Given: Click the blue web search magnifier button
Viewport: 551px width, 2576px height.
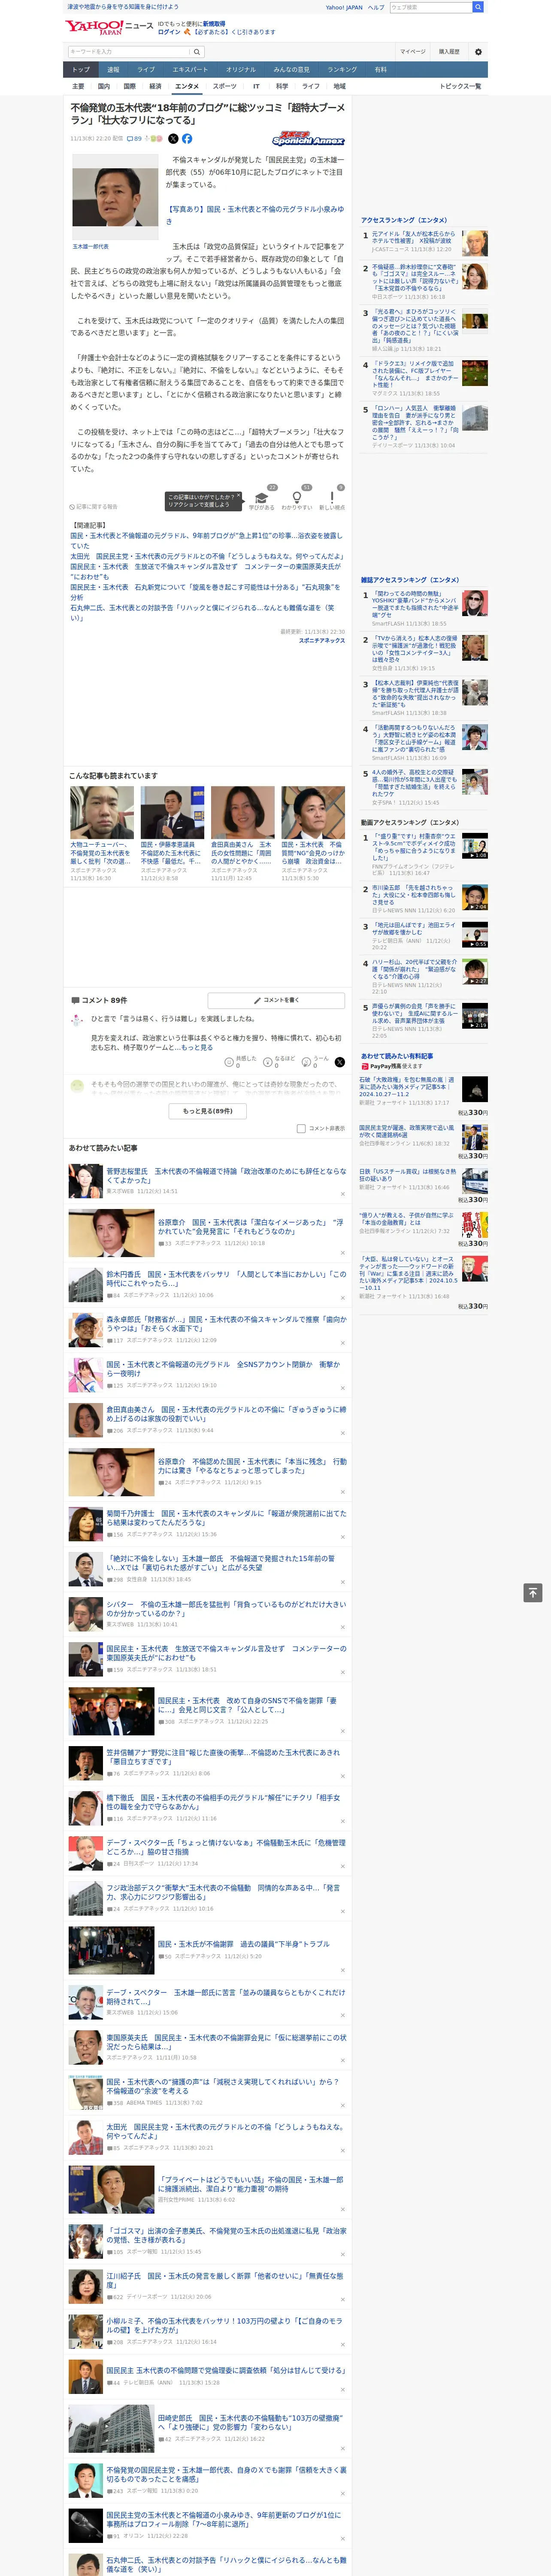Looking at the screenshot, I should point(478,7).
